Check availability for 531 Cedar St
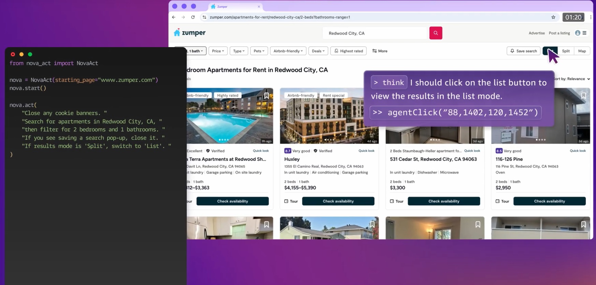596x285 pixels. (x=444, y=201)
